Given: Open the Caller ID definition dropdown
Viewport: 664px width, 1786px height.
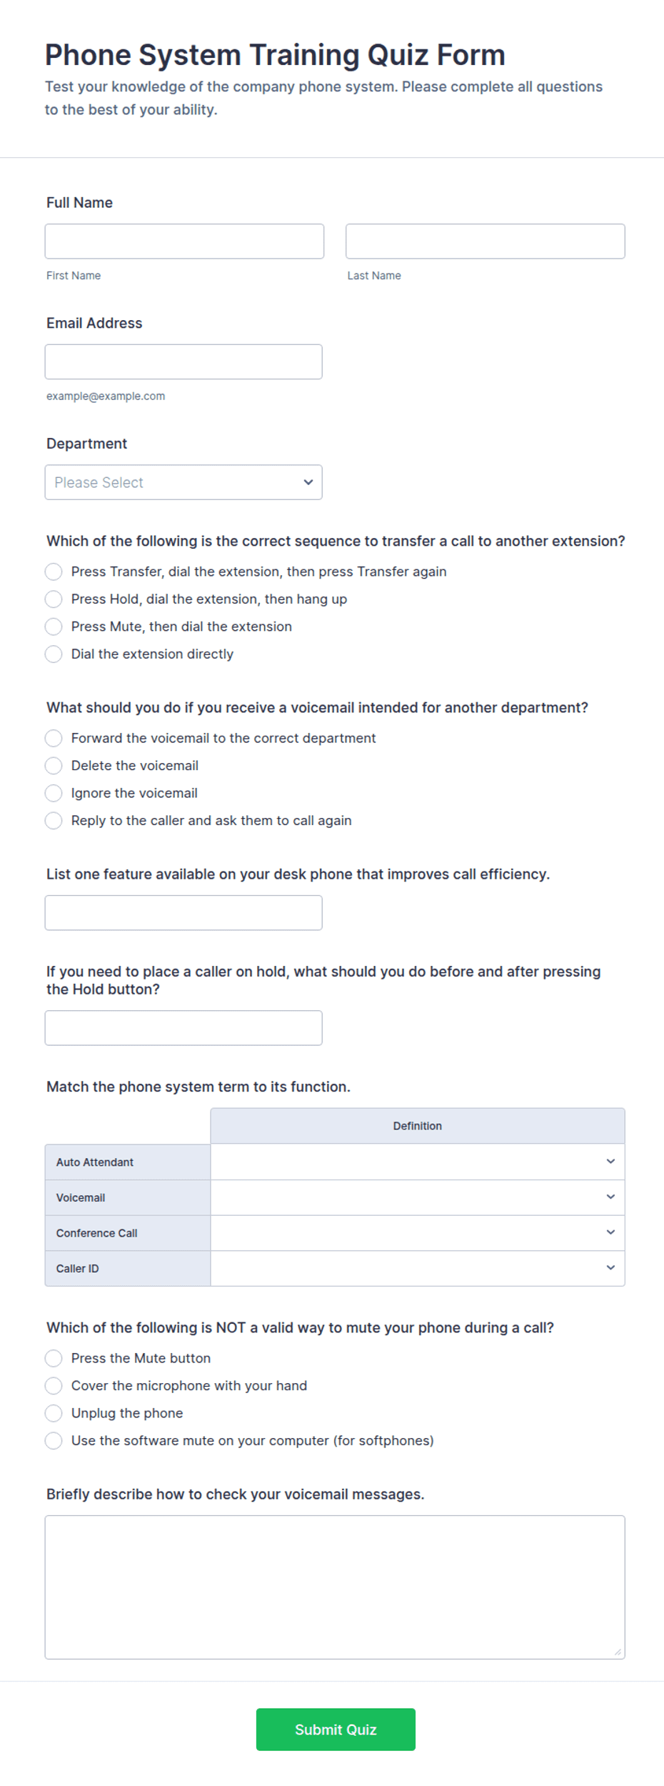Looking at the screenshot, I should tap(418, 1268).
